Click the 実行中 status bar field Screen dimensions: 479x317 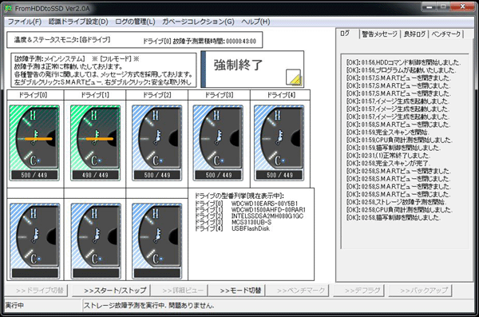(x=43, y=305)
